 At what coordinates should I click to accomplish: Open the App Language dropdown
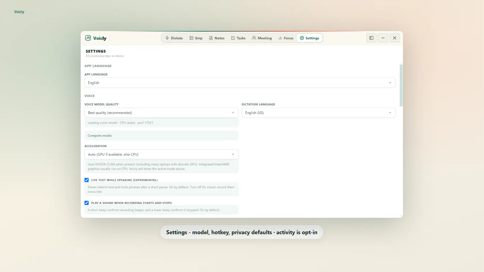pos(240,83)
